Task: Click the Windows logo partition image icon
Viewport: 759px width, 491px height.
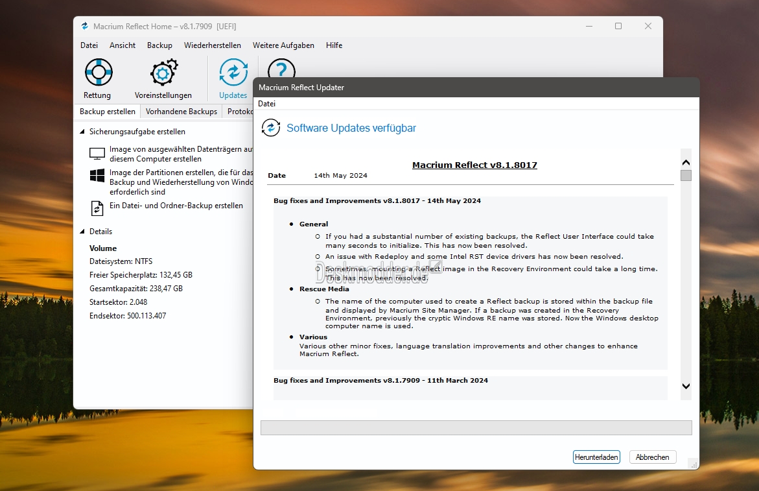Action: point(97,175)
